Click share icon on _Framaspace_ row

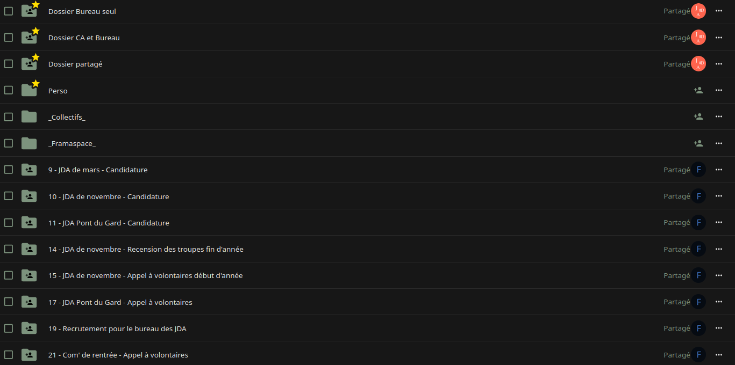click(698, 143)
